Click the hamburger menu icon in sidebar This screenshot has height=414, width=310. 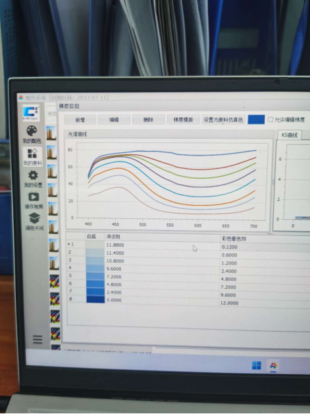(38, 340)
